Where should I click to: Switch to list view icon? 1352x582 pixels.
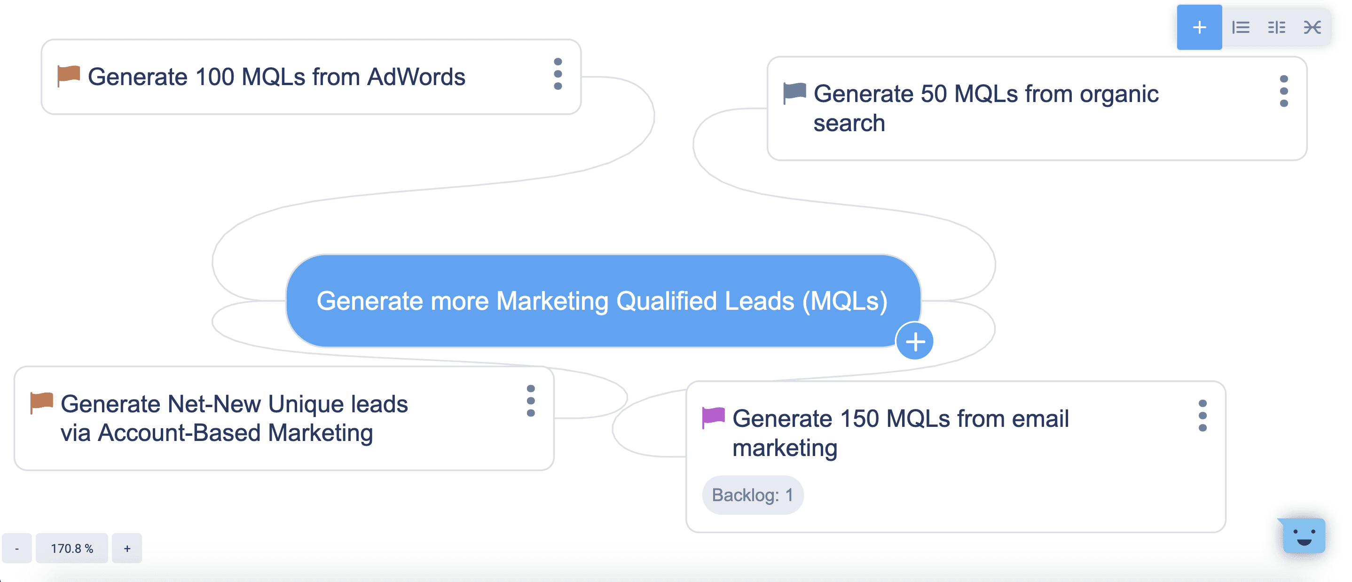(x=1241, y=27)
